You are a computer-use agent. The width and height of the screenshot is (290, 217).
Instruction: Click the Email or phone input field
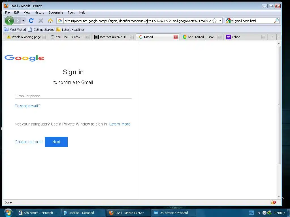tap(73, 96)
